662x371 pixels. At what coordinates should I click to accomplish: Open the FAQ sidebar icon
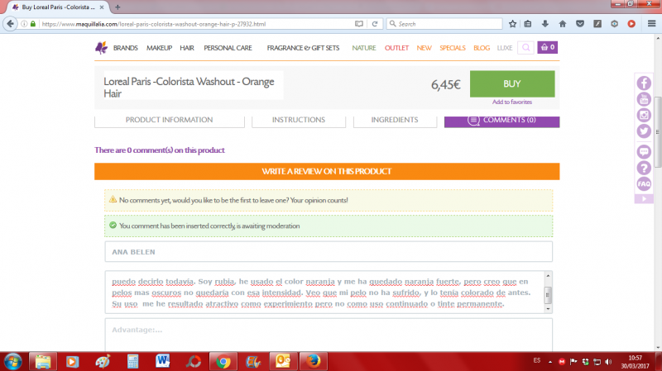[644, 183]
